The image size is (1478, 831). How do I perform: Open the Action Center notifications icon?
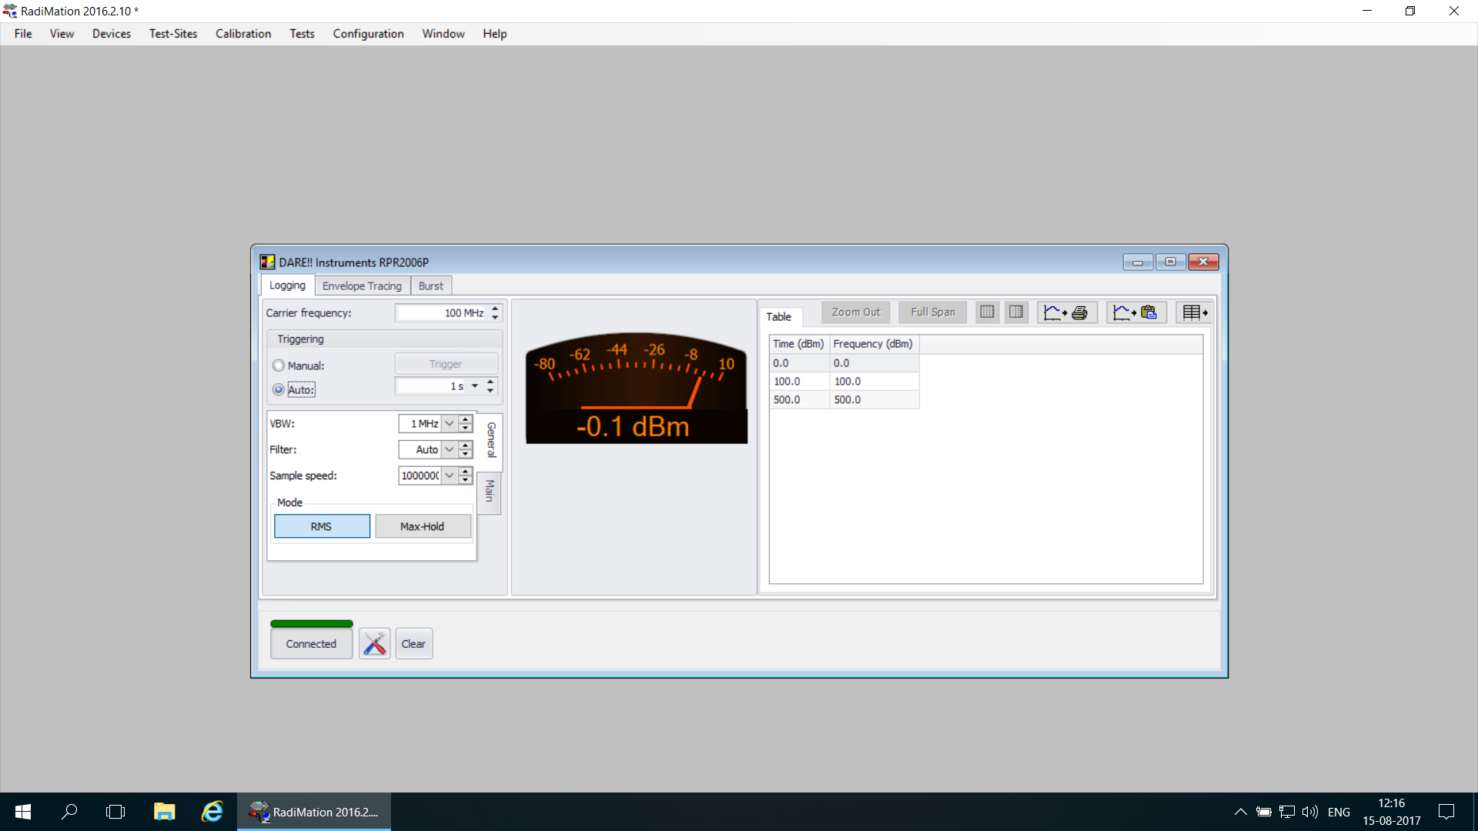1446,812
